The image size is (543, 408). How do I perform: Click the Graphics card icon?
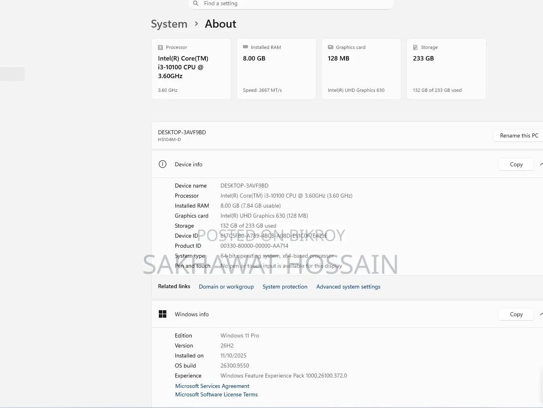(x=330, y=47)
